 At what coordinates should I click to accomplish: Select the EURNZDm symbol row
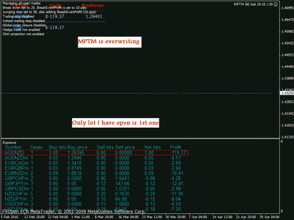click(94, 173)
